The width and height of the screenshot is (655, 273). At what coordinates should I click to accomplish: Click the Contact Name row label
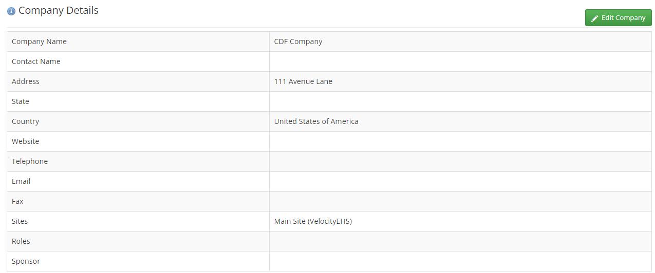click(36, 61)
